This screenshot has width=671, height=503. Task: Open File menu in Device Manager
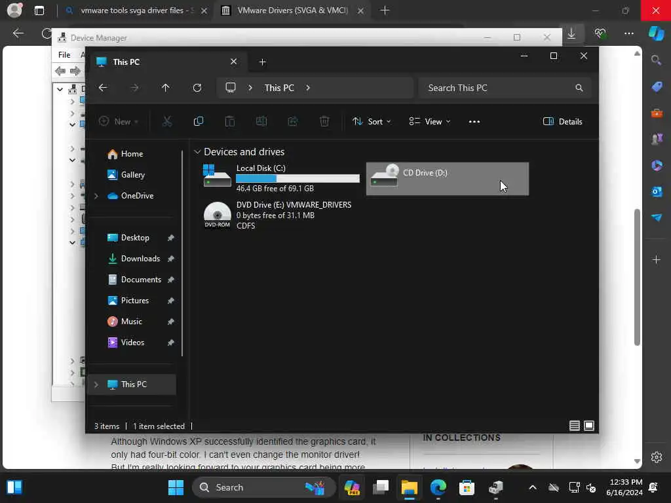(x=64, y=55)
